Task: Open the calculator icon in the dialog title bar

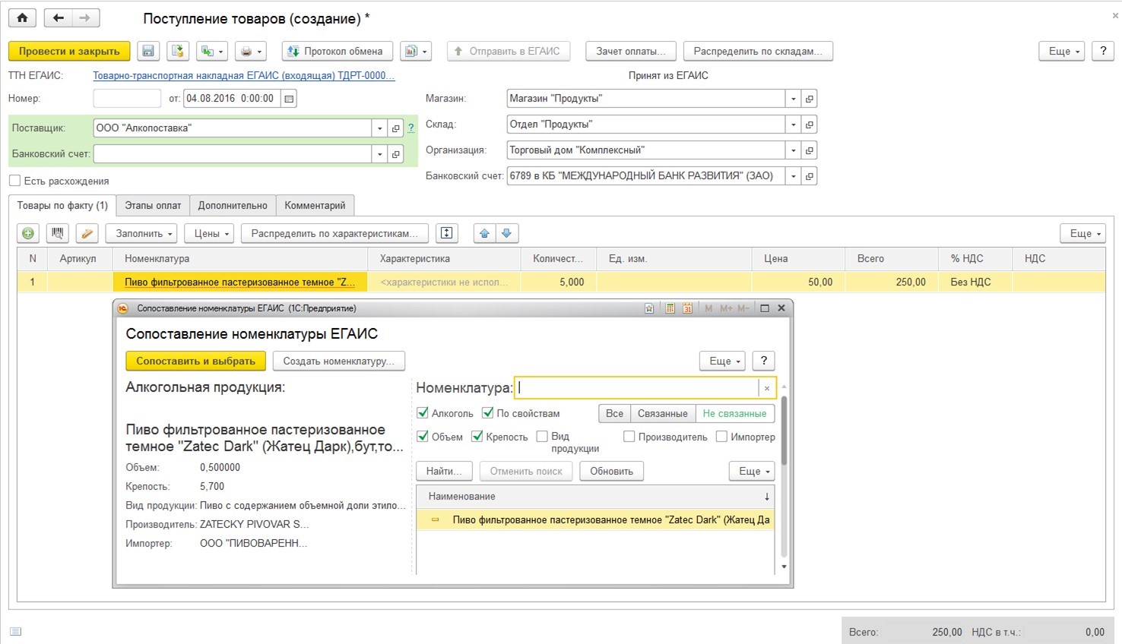Action: (x=670, y=308)
